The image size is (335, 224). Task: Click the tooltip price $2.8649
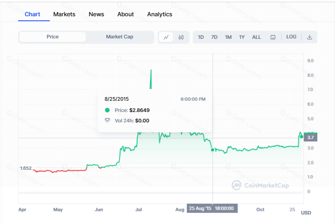click(139, 110)
